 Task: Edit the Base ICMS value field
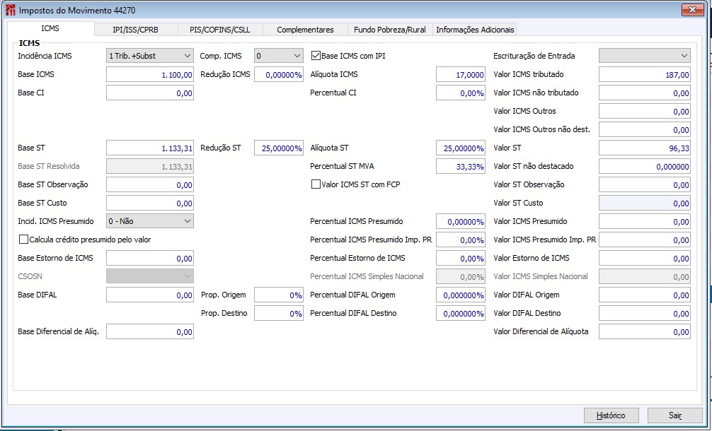pyautogui.click(x=150, y=74)
